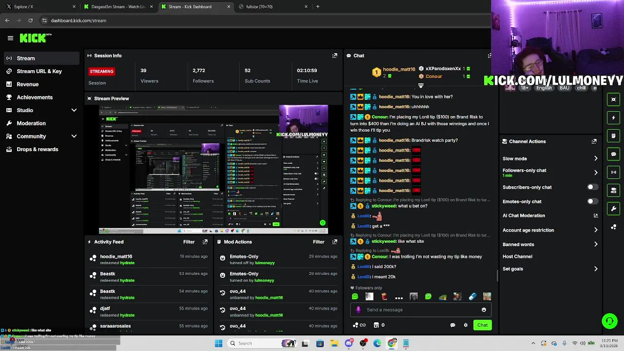
Task: Click the Windows taskbar Search box
Action: [262, 343]
